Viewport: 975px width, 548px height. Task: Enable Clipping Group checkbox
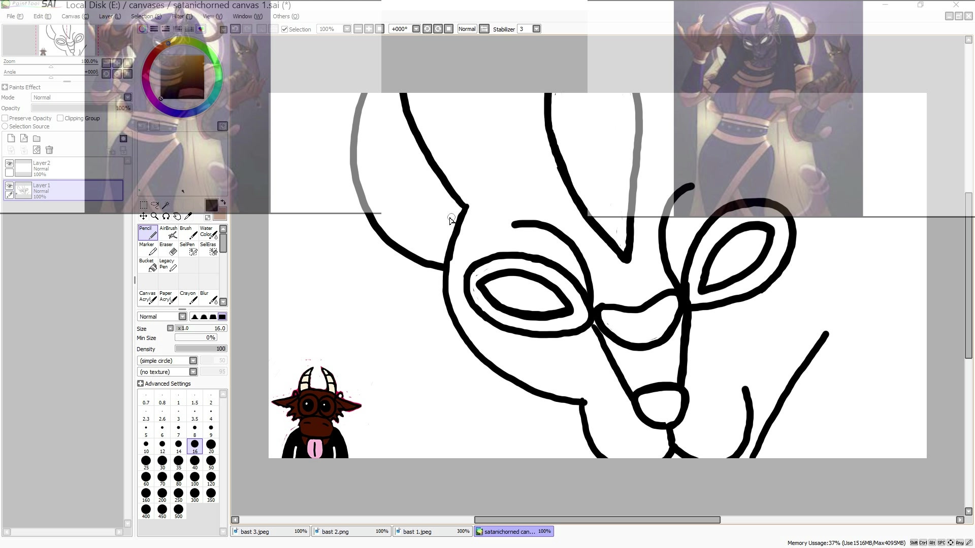point(60,118)
